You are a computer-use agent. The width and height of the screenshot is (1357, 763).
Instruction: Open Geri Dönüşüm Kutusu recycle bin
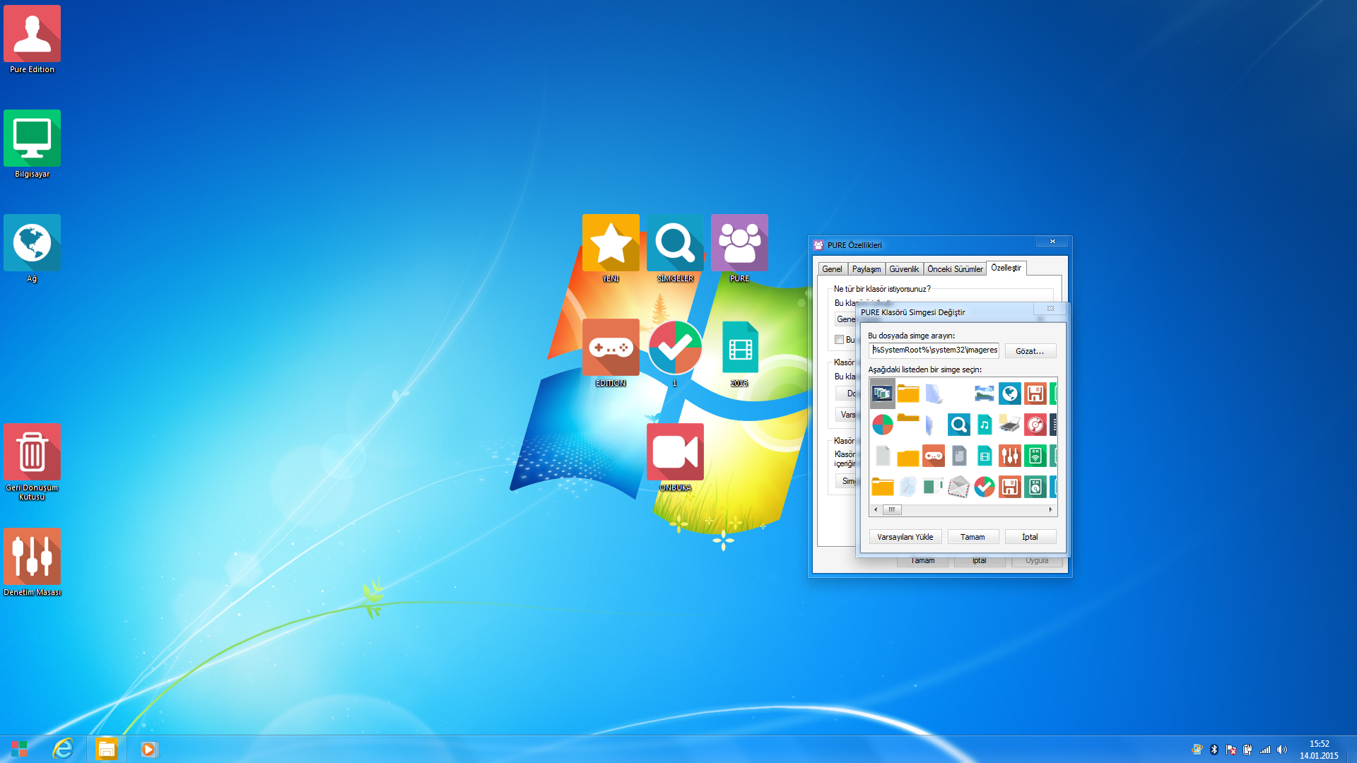click(32, 463)
